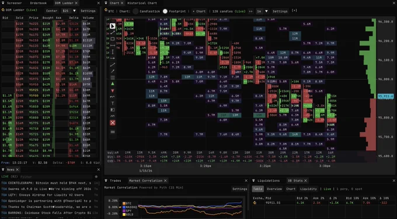Select the Candlestick chart radio option
397x219 pixels.
tap(135, 11)
